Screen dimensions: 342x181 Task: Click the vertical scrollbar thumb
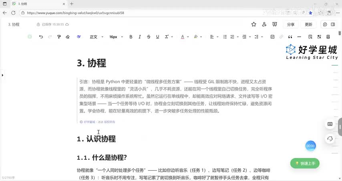click(x=340, y=33)
